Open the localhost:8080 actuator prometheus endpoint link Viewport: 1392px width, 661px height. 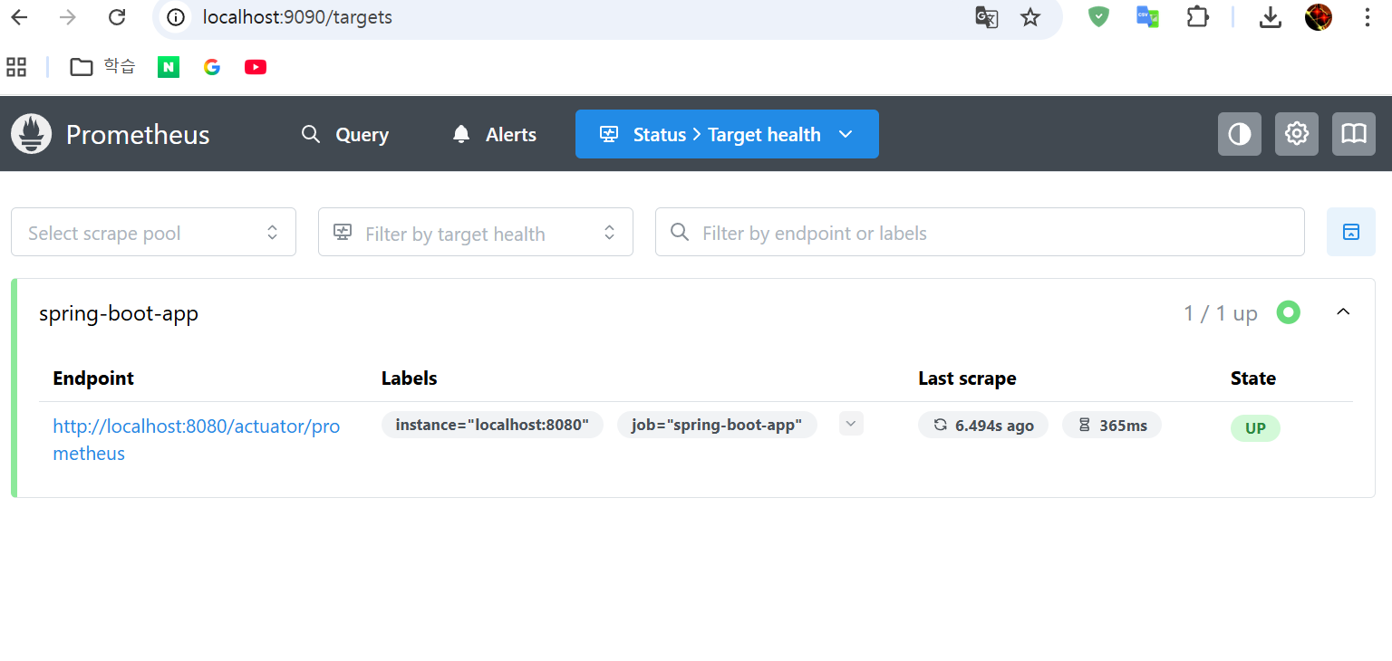coord(197,439)
